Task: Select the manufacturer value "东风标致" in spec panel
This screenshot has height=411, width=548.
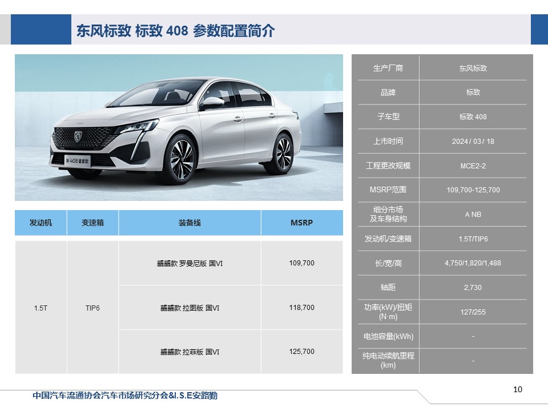Action: [x=473, y=68]
